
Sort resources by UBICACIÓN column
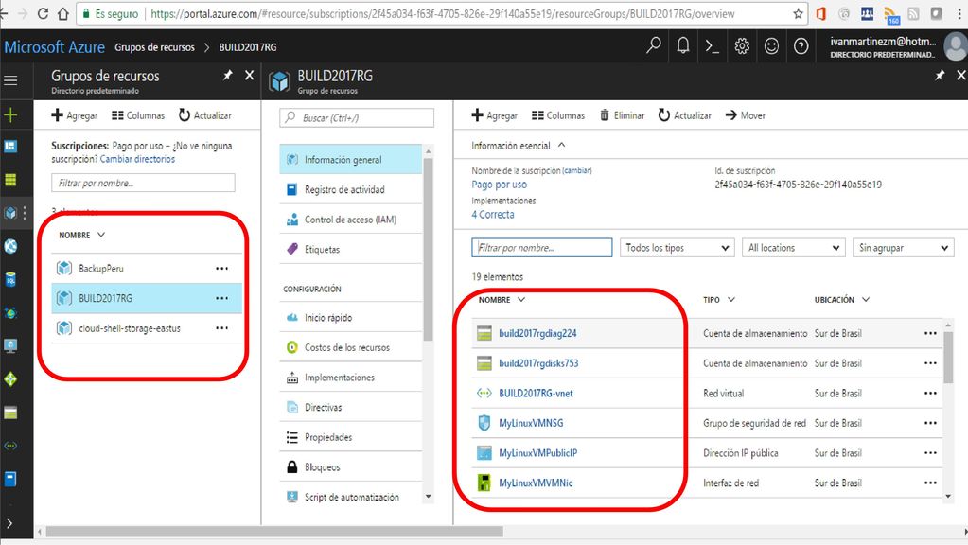click(x=842, y=299)
